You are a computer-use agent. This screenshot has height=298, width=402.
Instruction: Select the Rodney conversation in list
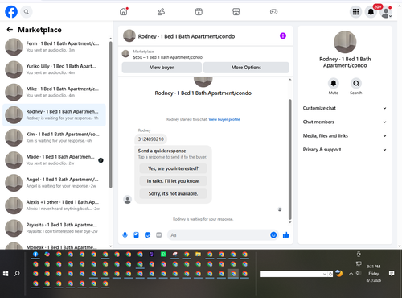[54, 115]
